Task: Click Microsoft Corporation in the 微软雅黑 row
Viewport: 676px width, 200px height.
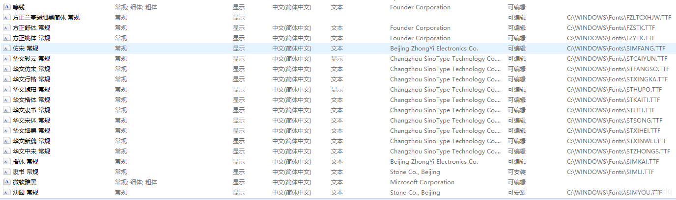Action: (422, 182)
